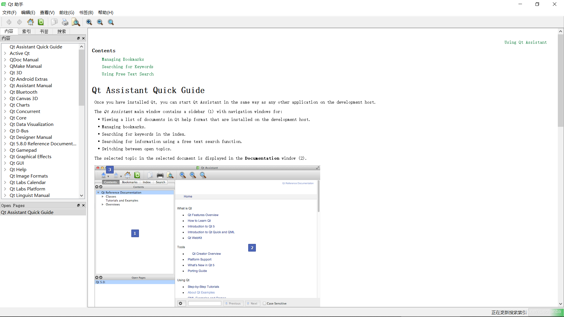The height and width of the screenshot is (317, 564).
Task: Click the Home icon in the toolbar
Action: pos(30,22)
